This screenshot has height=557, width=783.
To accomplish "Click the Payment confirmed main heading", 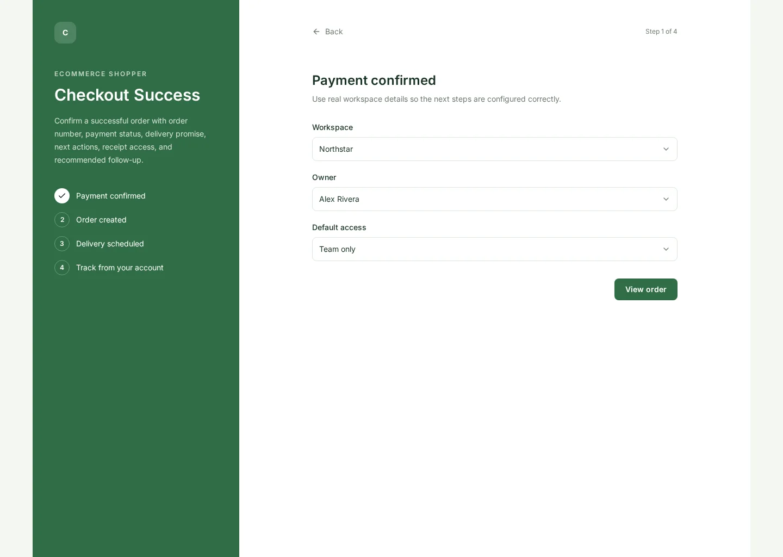I will (x=374, y=81).
